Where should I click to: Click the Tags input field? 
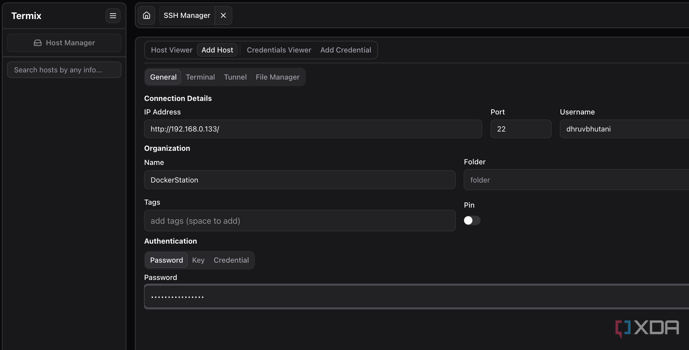[300, 221]
